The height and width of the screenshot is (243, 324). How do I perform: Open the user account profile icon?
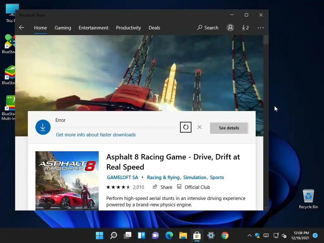coord(230,28)
